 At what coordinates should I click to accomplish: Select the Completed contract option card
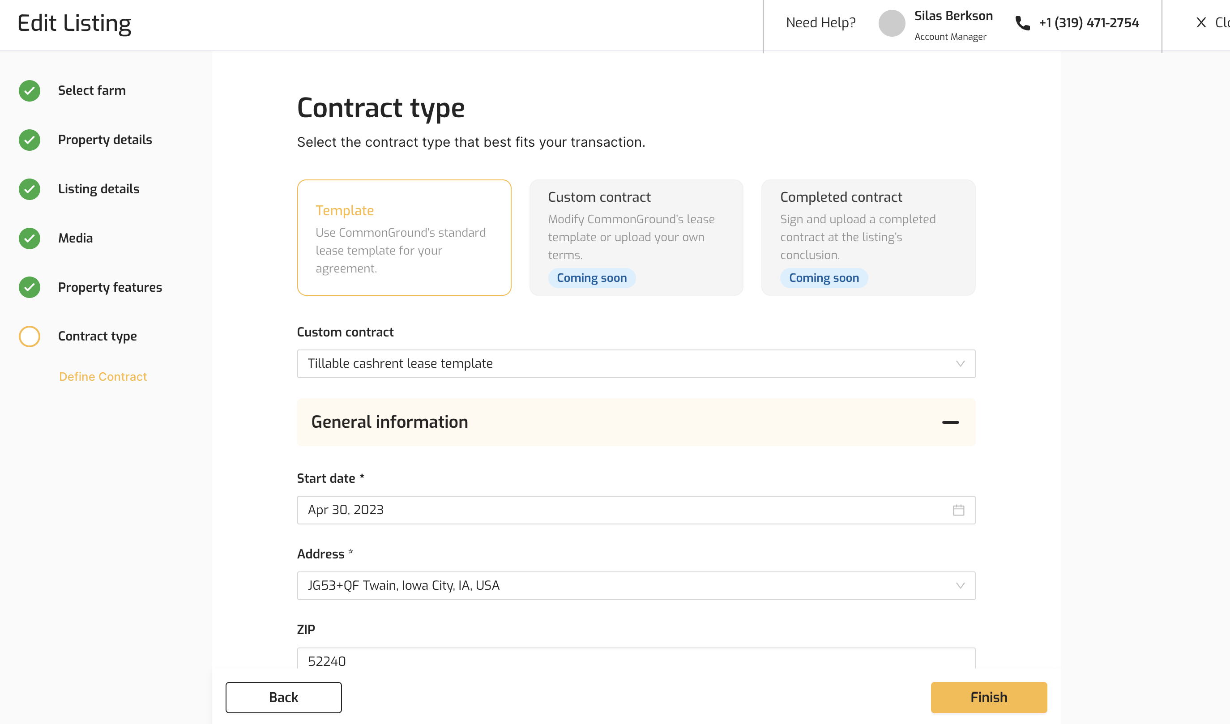click(868, 238)
